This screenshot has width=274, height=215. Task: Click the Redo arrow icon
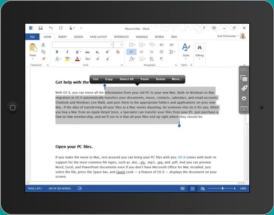pos(61,28)
